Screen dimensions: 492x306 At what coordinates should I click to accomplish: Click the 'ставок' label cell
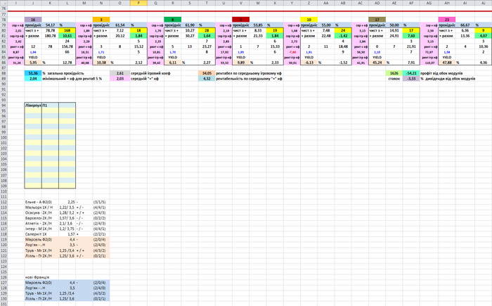394,79
